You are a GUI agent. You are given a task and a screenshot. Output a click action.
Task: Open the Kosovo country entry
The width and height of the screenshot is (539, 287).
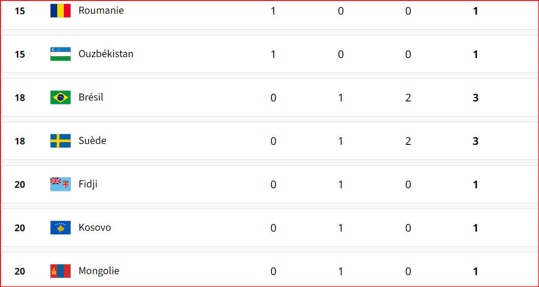[95, 228]
